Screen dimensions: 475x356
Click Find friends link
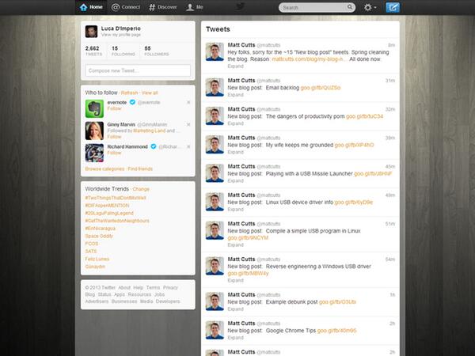pos(140,169)
